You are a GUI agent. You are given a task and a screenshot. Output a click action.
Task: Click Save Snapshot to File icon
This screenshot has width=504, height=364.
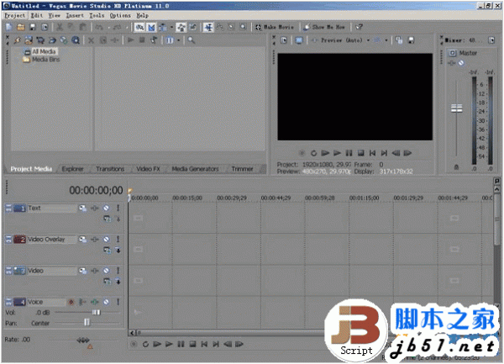tap(411, 40)
